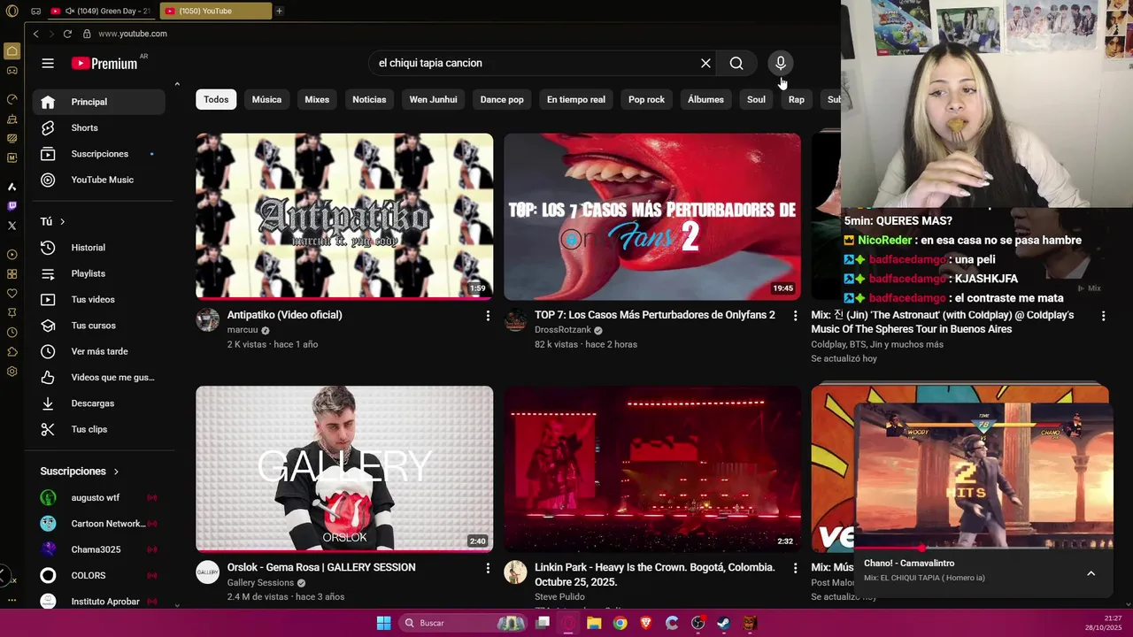Open Chama3025 channel subscription
The width and height of the screenshot is (1133, 637).
[98, 549]
